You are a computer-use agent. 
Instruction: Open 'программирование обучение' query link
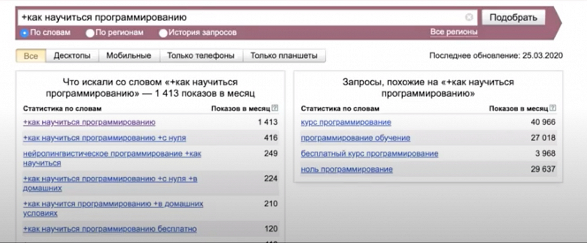coord(355,138)
